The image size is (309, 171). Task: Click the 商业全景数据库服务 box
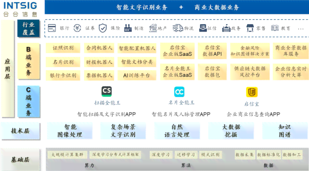point(291,51)
